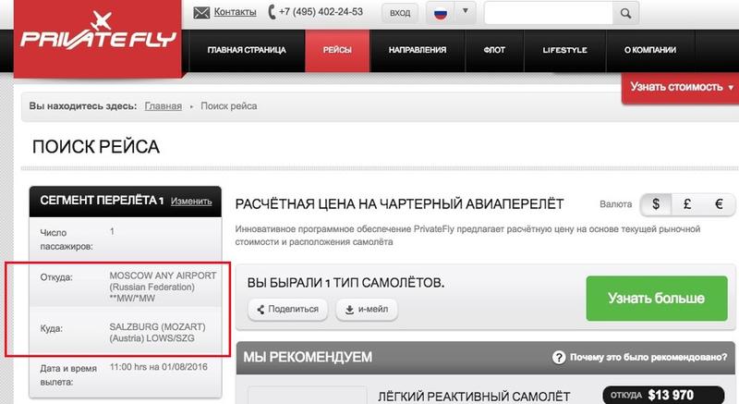Image resolution: width=739 pixels, height=404 pixels.
Task: Open Lifestyle menu item
Action: [x=564, y=50]
